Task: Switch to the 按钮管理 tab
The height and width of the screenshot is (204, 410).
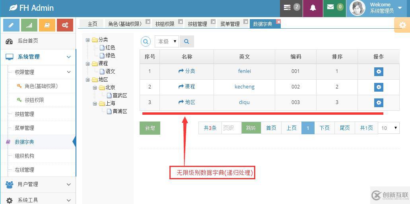Action: 197,24
